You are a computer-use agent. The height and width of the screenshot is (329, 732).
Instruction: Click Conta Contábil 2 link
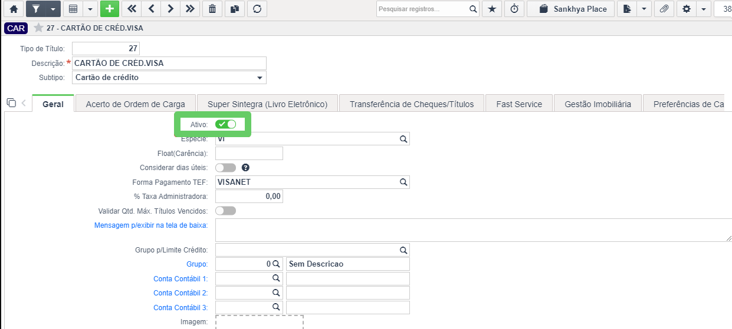point(180,293)
